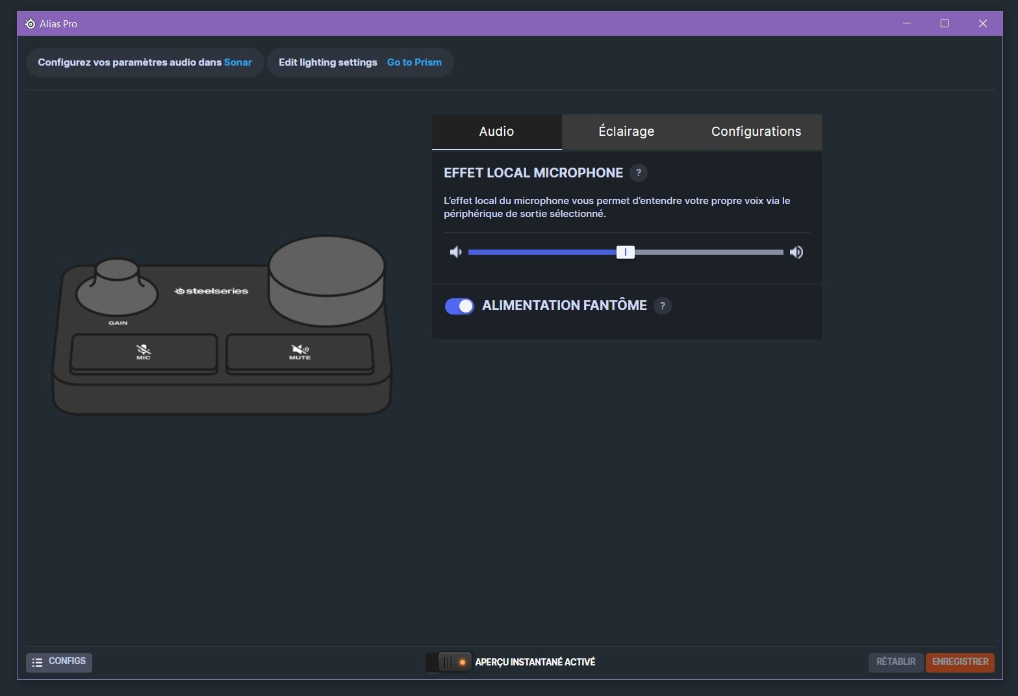Screen dimensions: 1018x696
Task: Click the MUTE button on device image
Action: click(x=299, y=353)
